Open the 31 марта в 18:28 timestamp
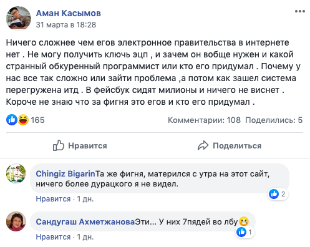 66,25
